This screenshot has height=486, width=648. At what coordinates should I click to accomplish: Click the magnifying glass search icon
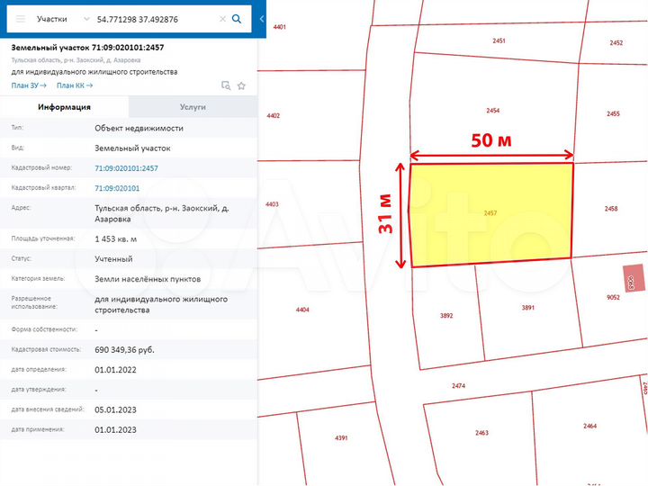[237, 18]
